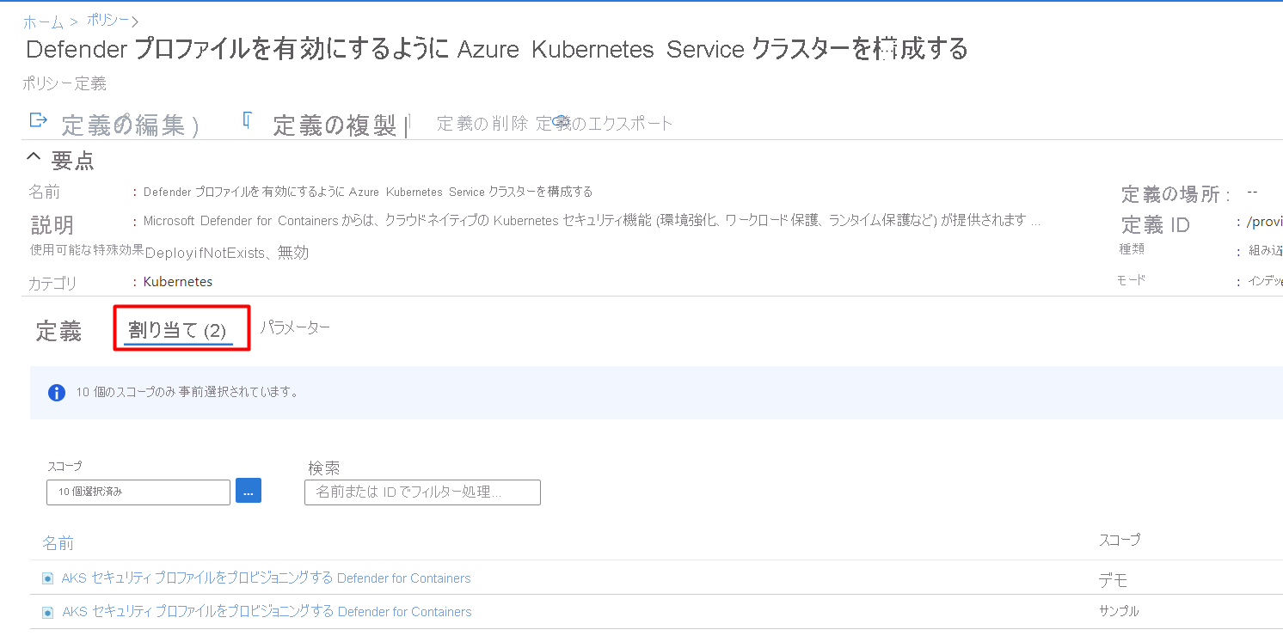Click the スコープ column header

click(1119, 540)
